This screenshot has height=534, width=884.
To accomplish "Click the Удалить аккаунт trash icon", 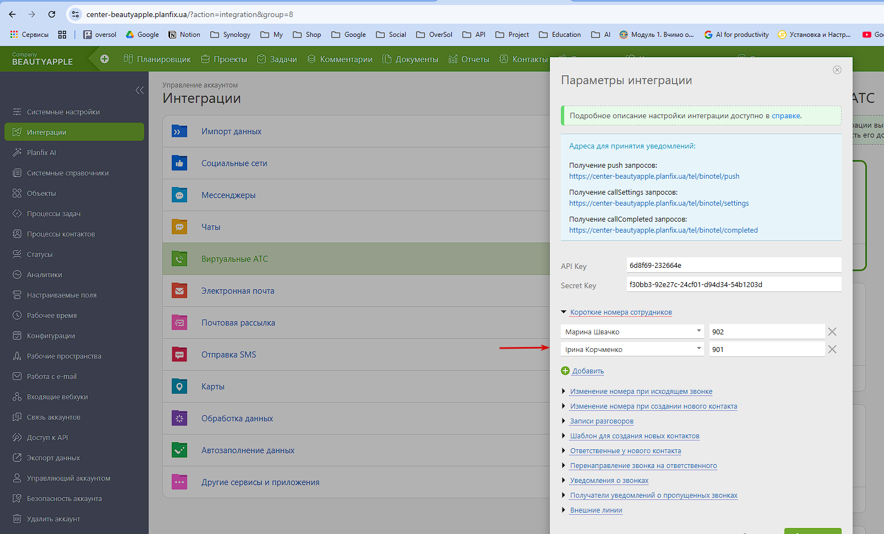I will [17, 519].
